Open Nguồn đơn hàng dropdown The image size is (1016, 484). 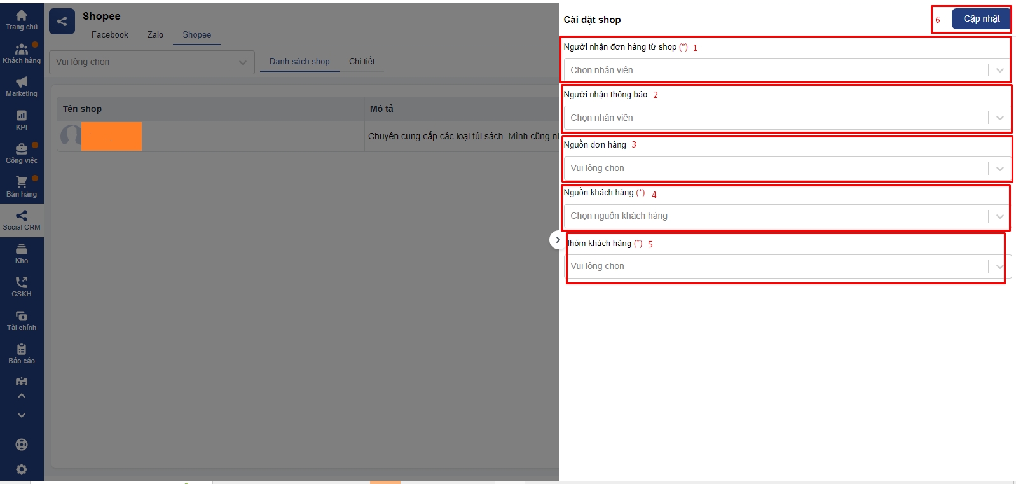pos(786,168)
